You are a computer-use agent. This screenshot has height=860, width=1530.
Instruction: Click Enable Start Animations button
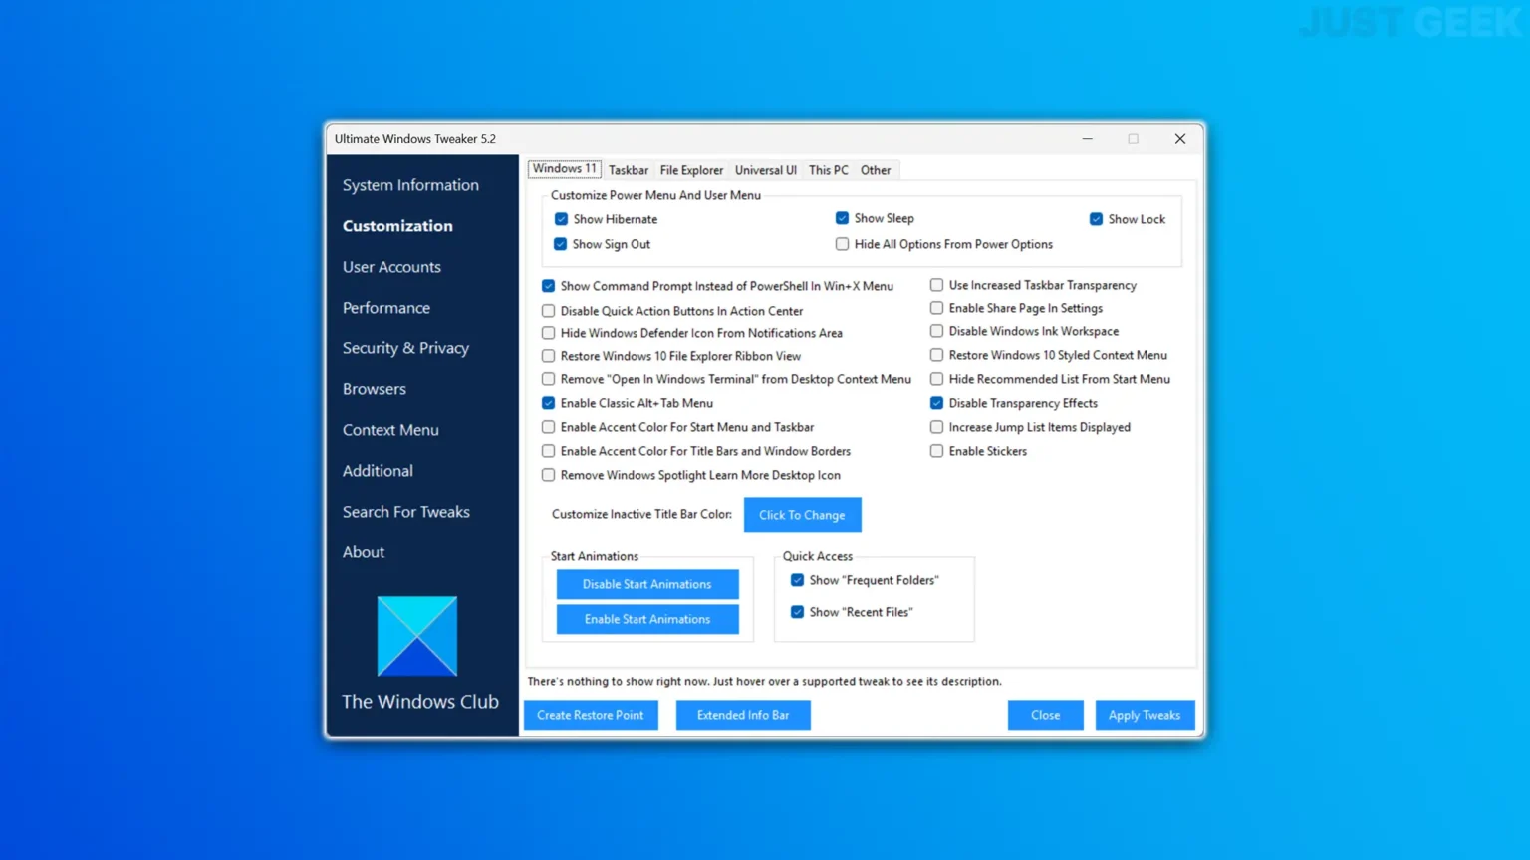(x=647, y=619)
